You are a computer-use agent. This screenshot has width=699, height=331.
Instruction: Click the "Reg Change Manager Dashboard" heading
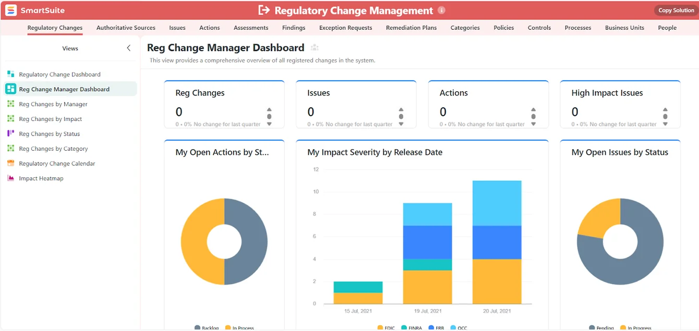coord(226,48)
